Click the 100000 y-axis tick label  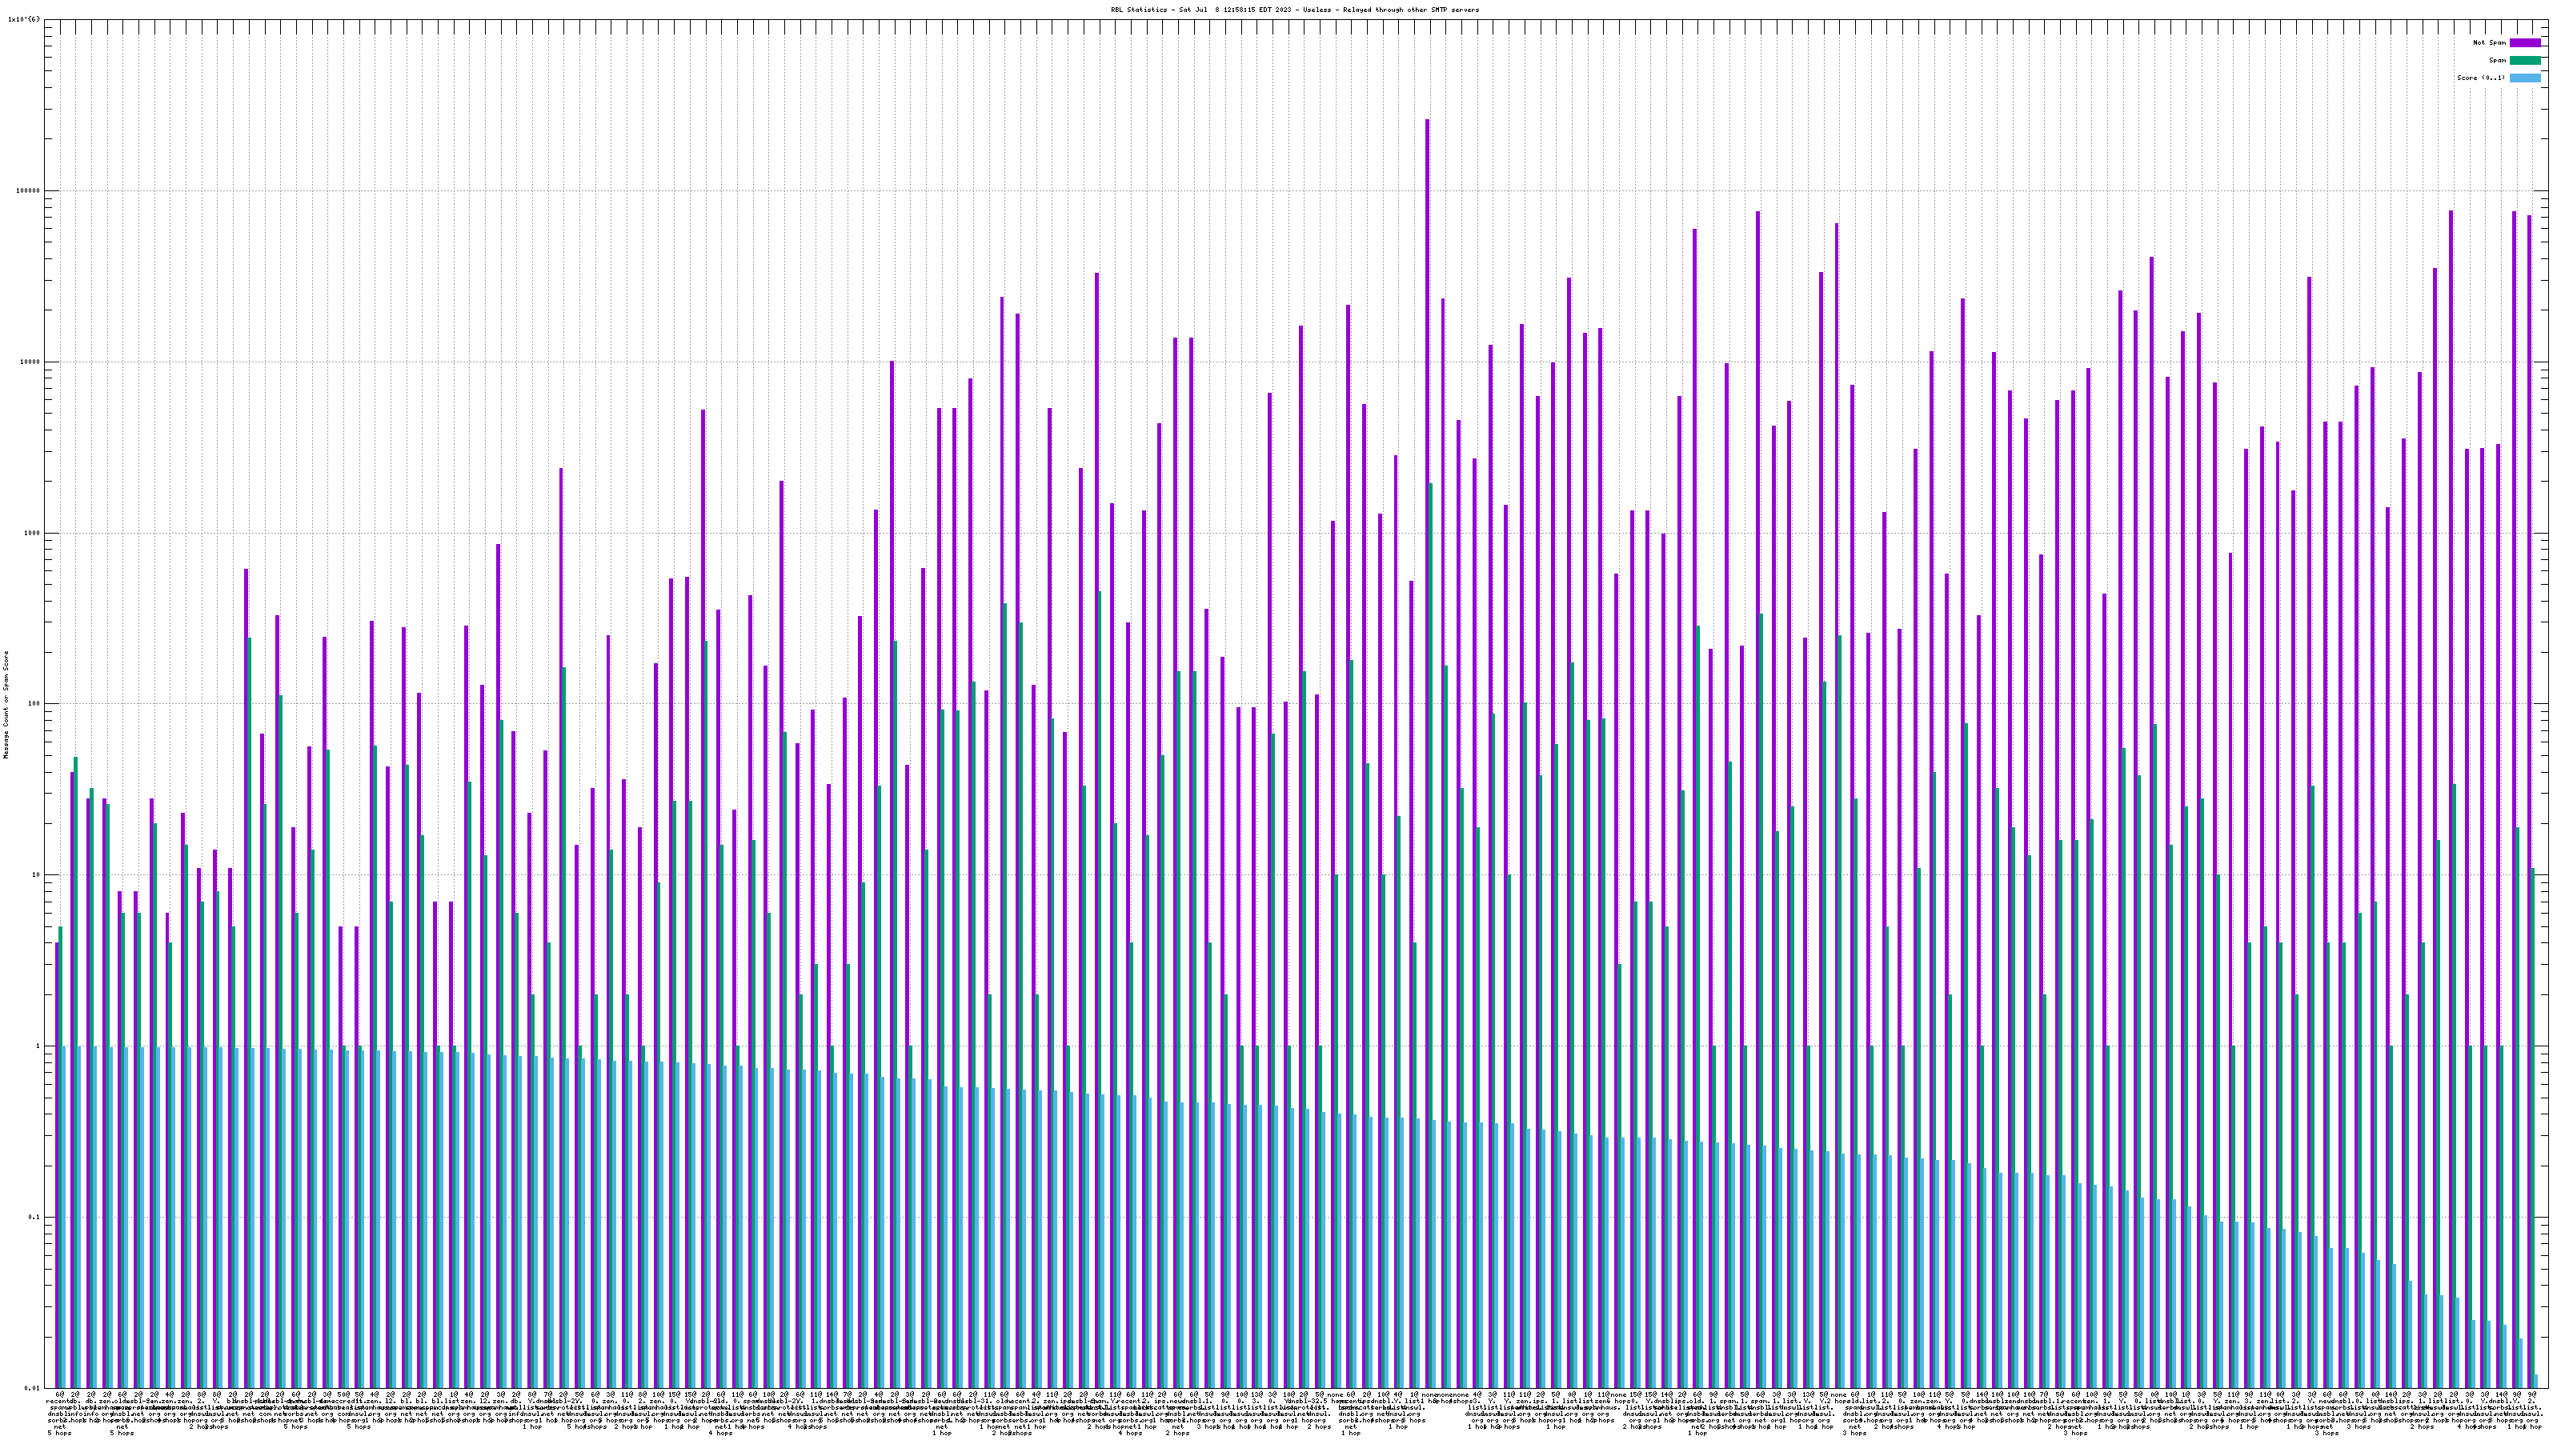tap(28, 191)
